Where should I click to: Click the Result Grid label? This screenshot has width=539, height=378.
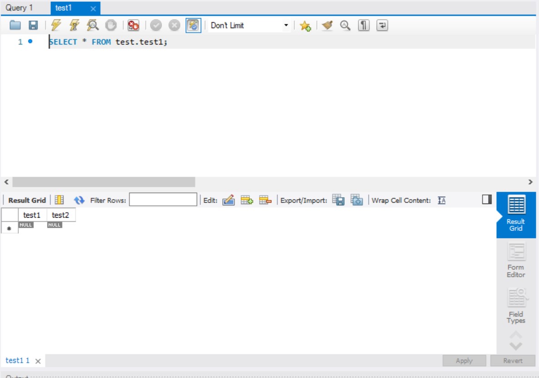pos(27,200)
